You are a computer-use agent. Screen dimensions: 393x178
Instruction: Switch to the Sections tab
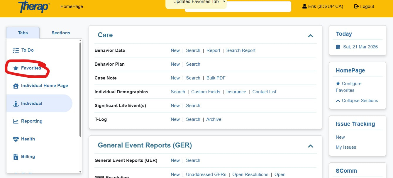click(61, 33)
